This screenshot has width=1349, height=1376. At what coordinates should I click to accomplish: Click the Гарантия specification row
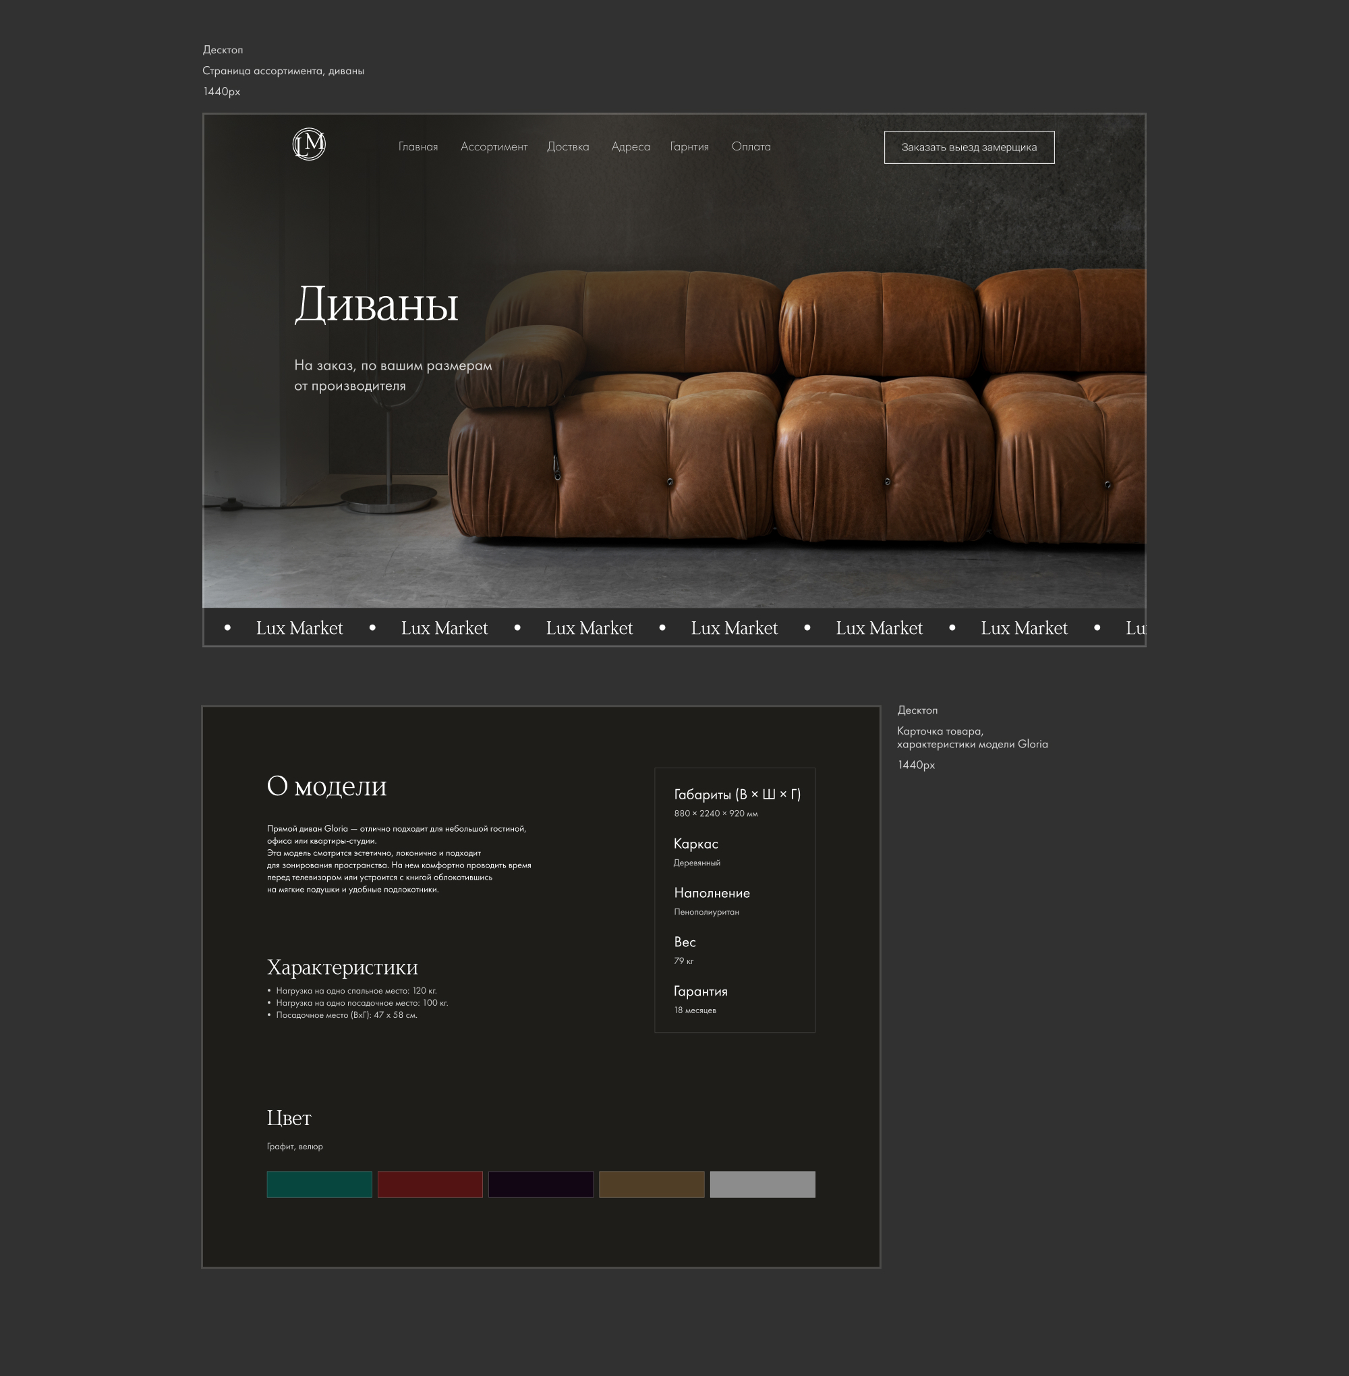point(700,992)
